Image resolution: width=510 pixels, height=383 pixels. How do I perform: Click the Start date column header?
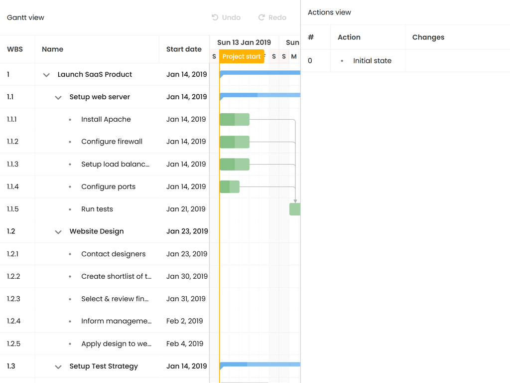184,49
